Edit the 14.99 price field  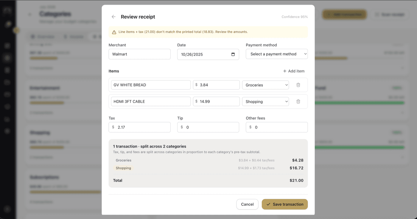216,102
